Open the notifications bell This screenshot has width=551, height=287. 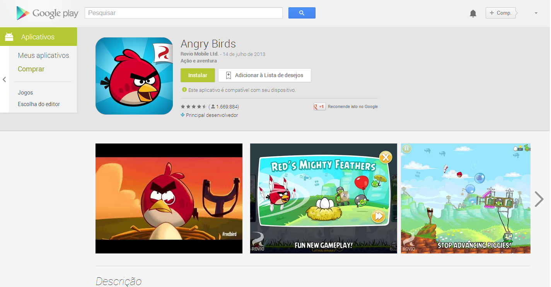(x=473, y=14)
